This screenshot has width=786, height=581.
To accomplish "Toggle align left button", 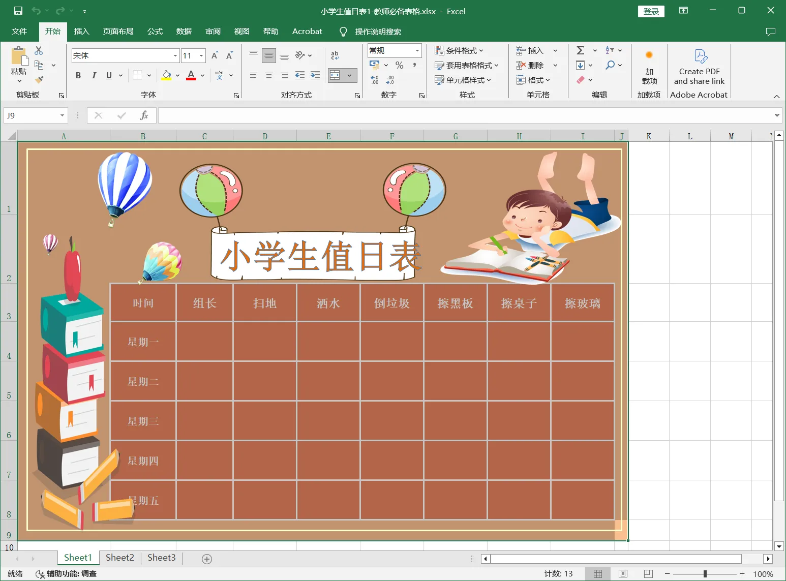I will tap(253, 75).
